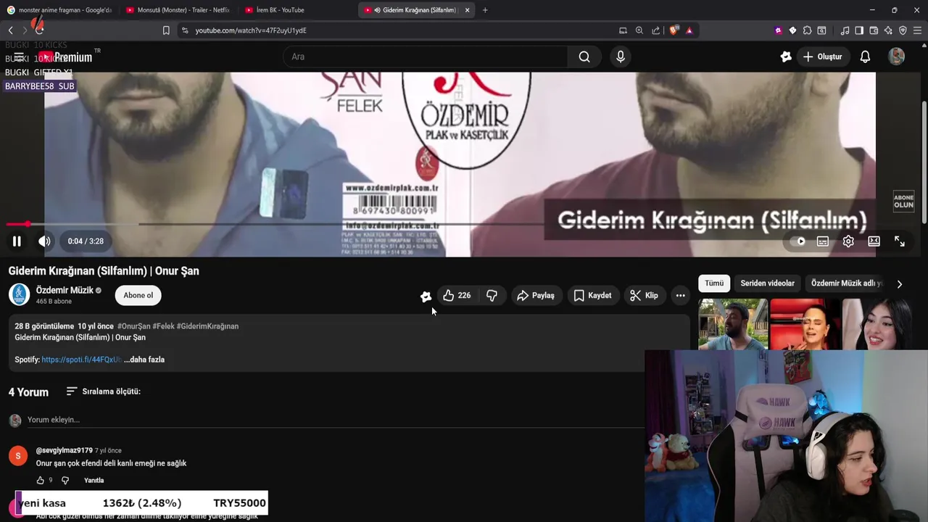The height and width of the screenshot is (522, 928).
Task: Bookmark this page icon
Action: click(x=166, y=30)
